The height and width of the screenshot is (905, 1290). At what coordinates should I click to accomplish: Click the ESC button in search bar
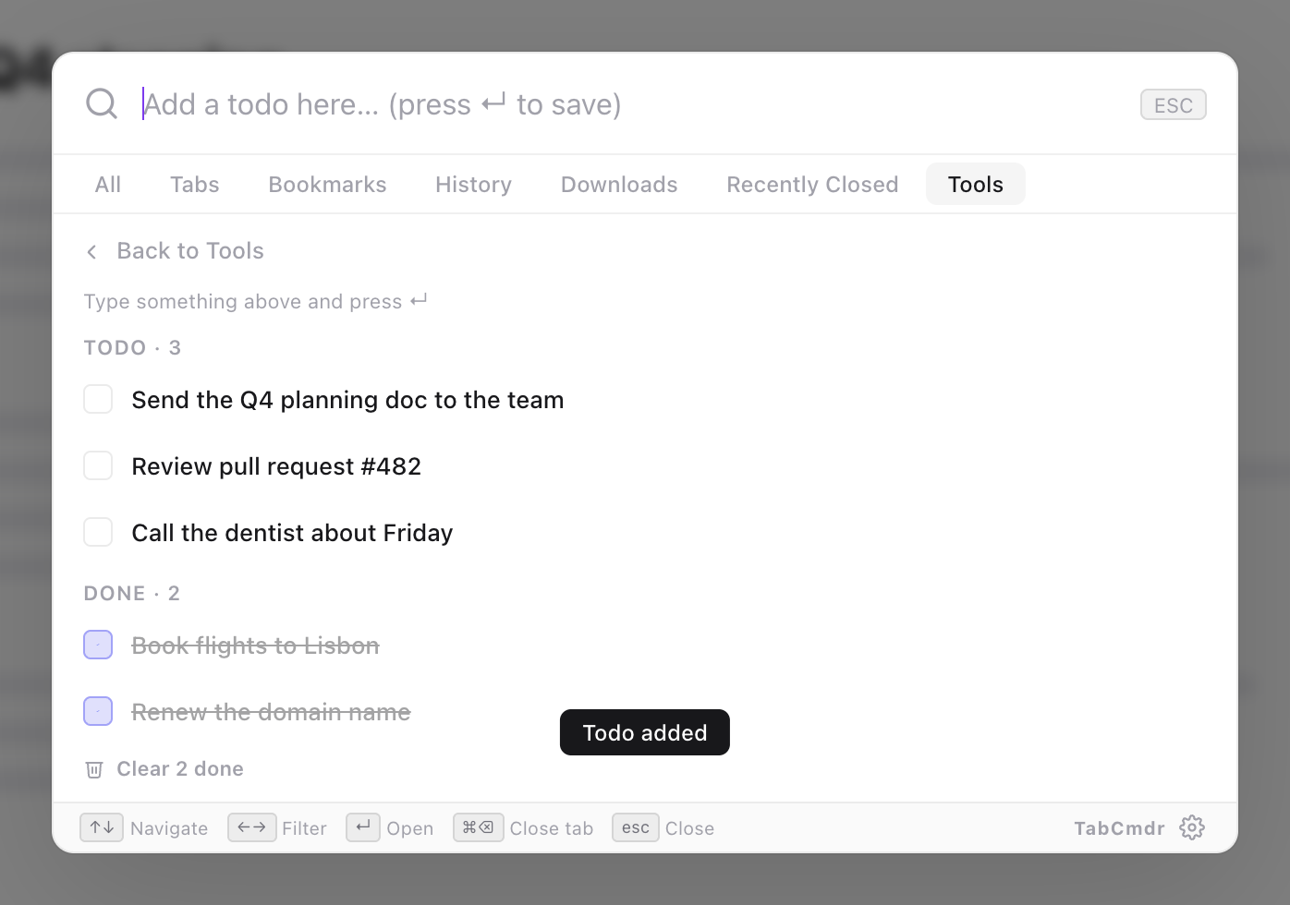[x=1174, y=105]
